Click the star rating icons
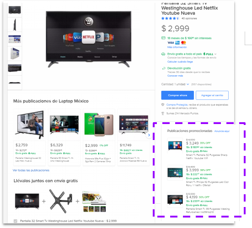 pyautogui.click(x=170, y=18)
